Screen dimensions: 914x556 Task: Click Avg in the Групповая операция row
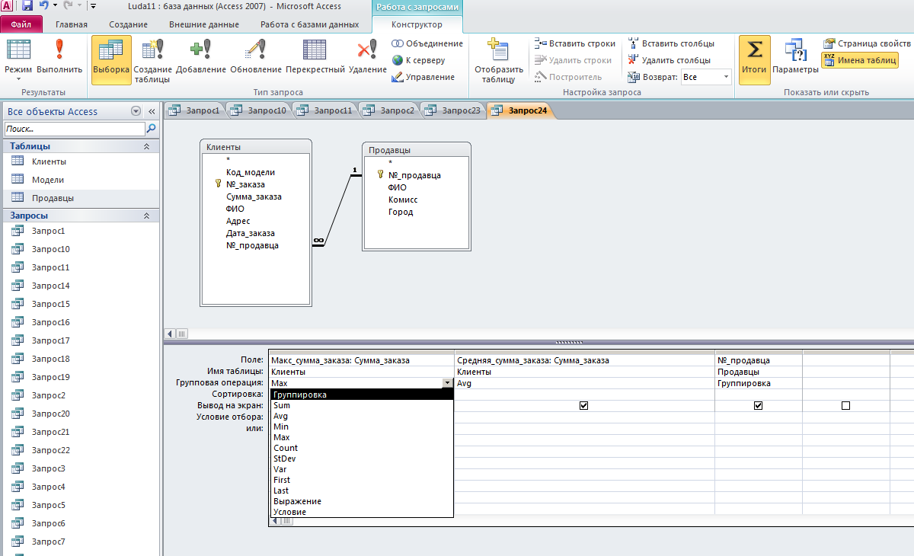pyautogui.click(x=584, y=384)
